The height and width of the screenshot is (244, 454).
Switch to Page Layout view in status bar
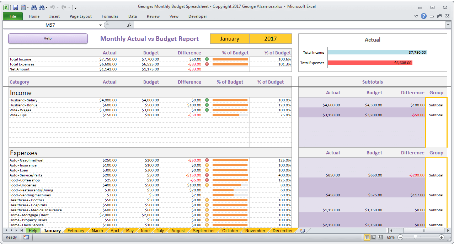[x=374, y=237]
